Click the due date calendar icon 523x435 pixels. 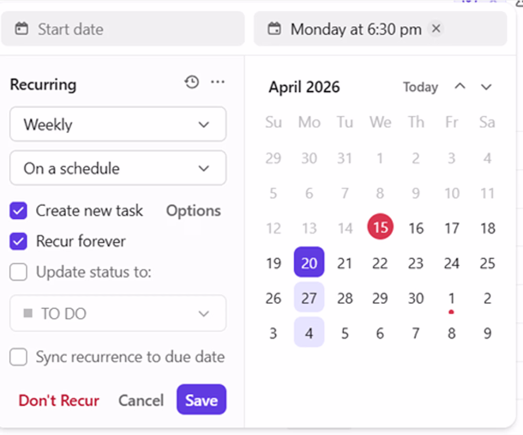pos(275,29)
